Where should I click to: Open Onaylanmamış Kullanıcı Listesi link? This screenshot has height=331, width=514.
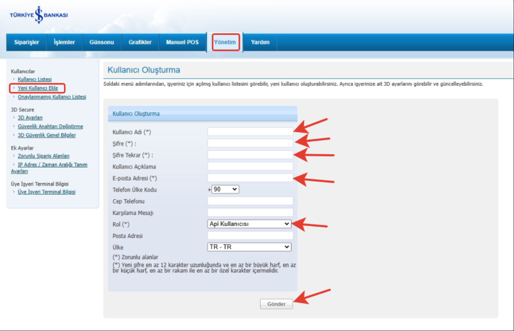click(x=52, y=97)
